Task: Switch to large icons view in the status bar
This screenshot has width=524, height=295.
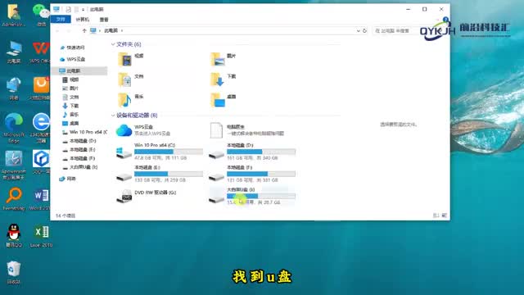Action: point(444,216)
